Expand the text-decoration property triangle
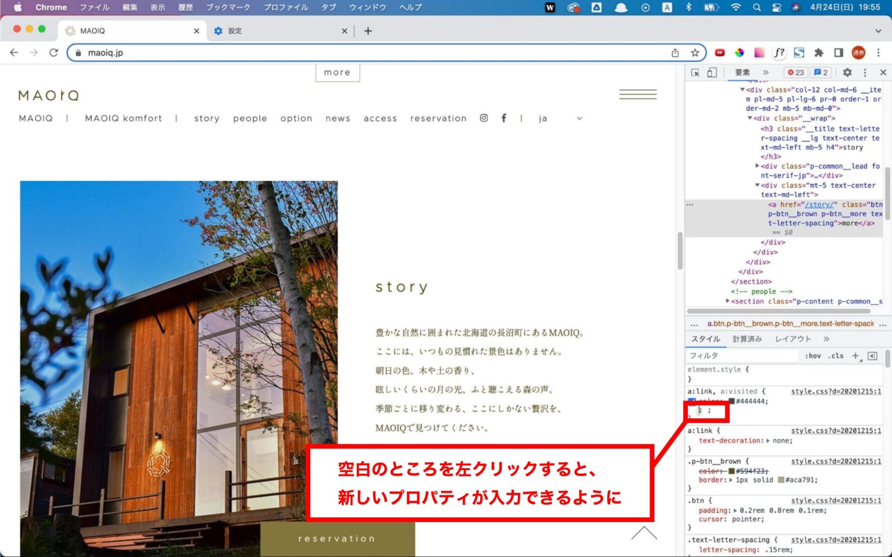The height and width of the screenshot is (557, 892). pyautogui.click(x=768, y=440)
